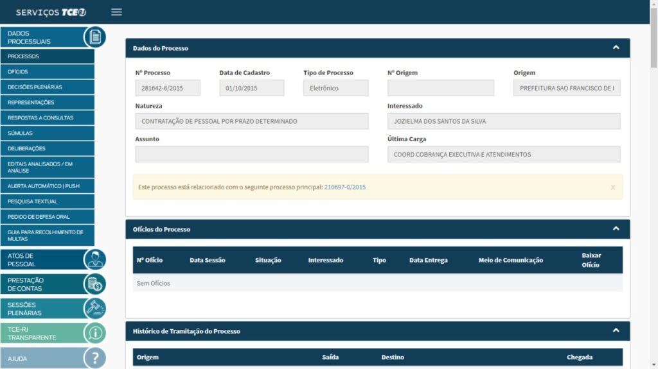Click the Destino column header
658x369 pixels.
(393, 357)
